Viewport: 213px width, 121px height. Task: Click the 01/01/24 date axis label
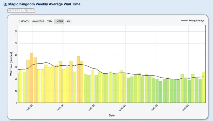[29, 108]
